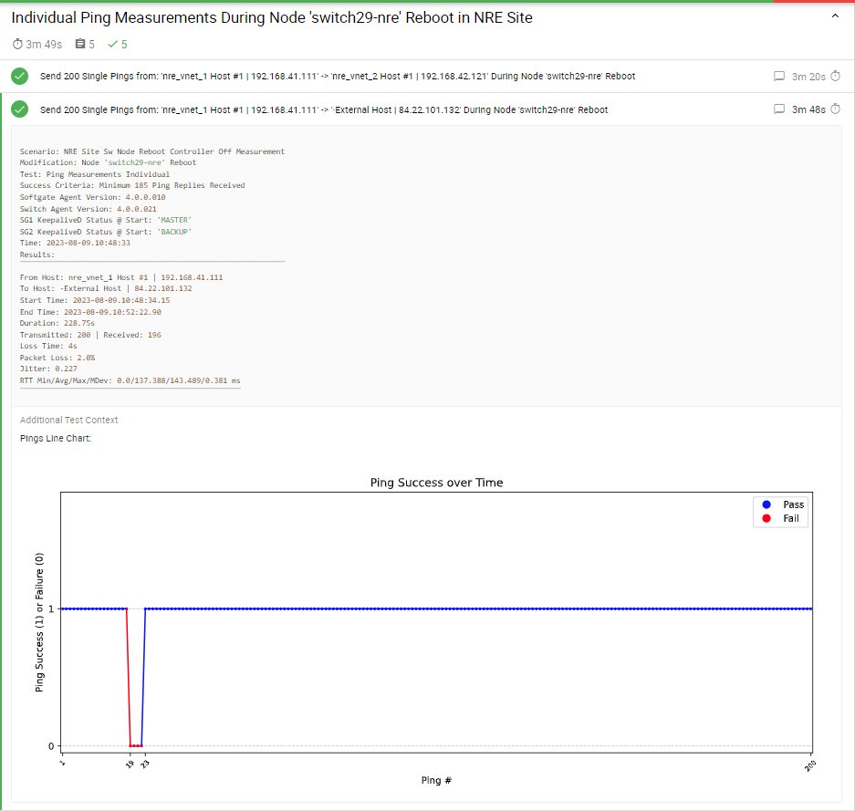Click the '3m 20s' duration text
This screenshot has width=855, height=811.
click(x=808, y=77)
